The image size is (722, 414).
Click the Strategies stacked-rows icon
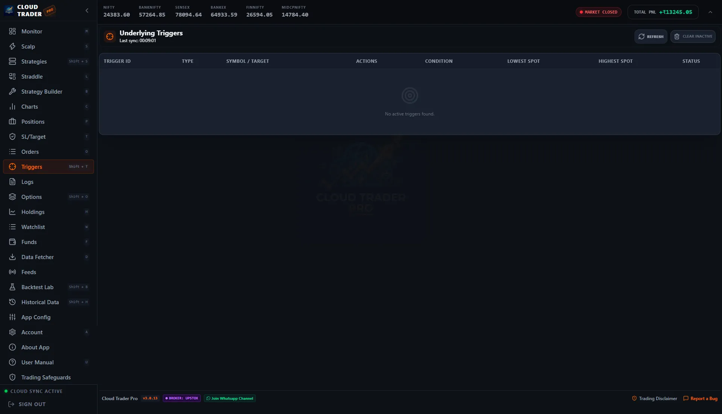coord(12,61)
